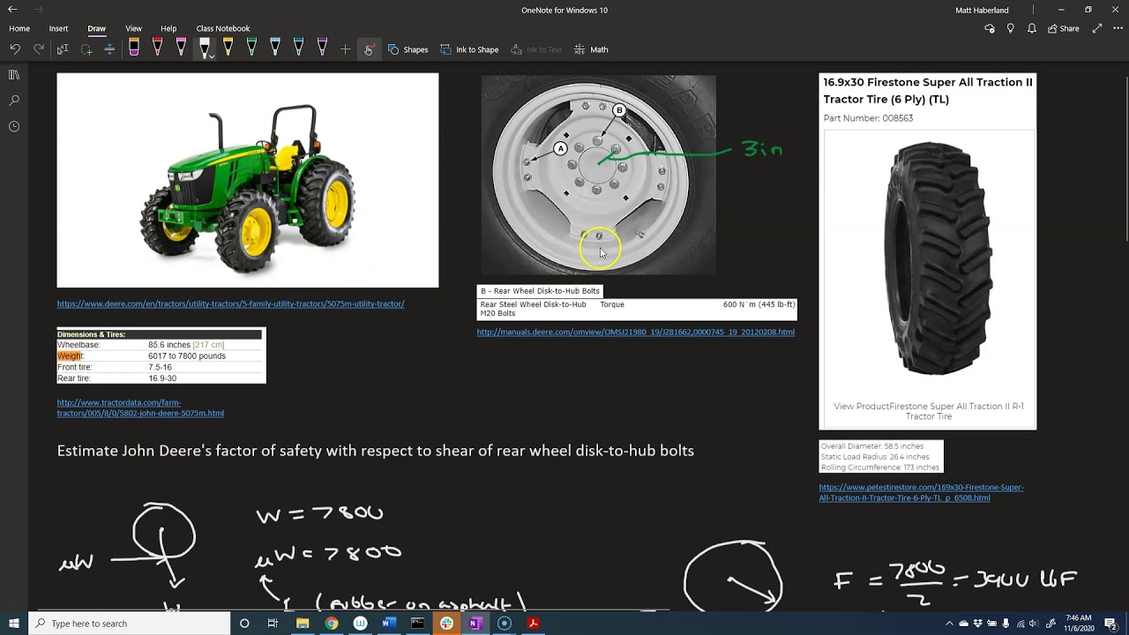The width and height of the screenshot is (1129, 635).
Task: Open the Class Notebook tab
Action: coord(223,28)
